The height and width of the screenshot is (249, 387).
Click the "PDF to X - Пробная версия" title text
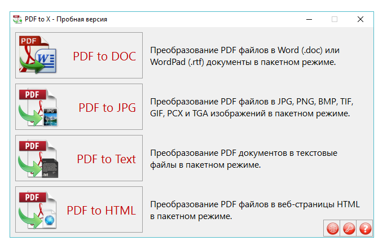pyautogui.click(x=66, y=19)
